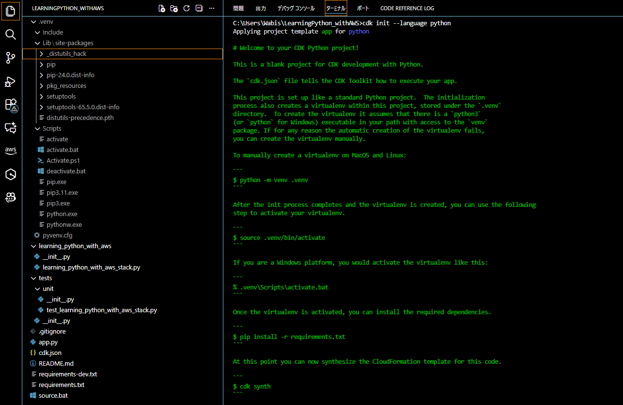The image size is (623, 405).
Task: Open the Run and Debug view icon
Action: (11, 81)
